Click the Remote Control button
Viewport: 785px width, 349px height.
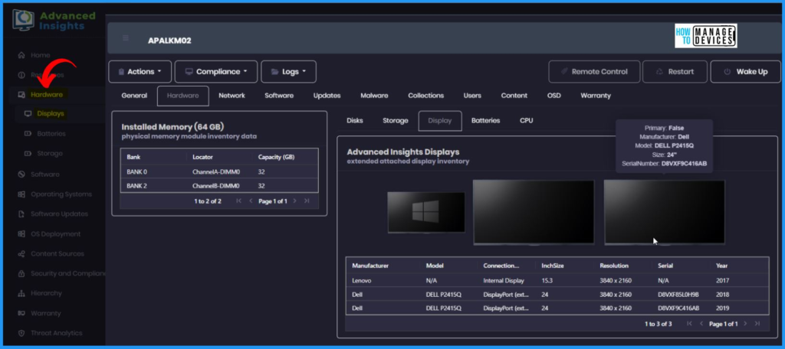click(x=594, y=71)
